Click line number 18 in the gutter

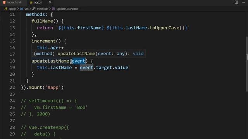tap(12, 61)
